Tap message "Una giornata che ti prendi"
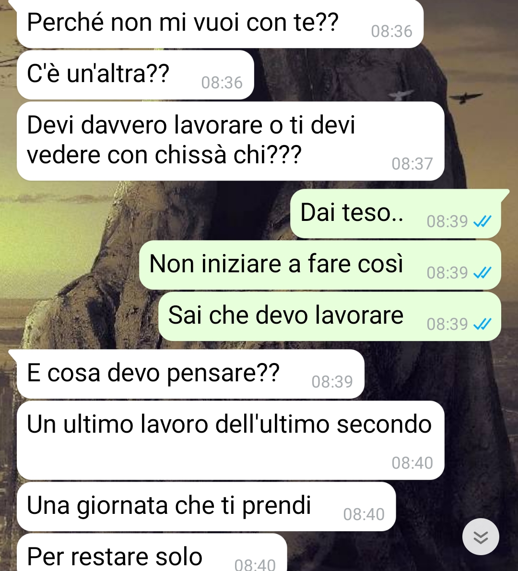518x571 pixels. tap(206, 507)
